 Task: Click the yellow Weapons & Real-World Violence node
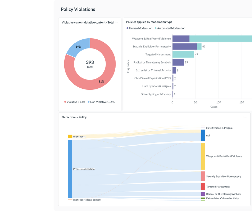tap(203, 156)
